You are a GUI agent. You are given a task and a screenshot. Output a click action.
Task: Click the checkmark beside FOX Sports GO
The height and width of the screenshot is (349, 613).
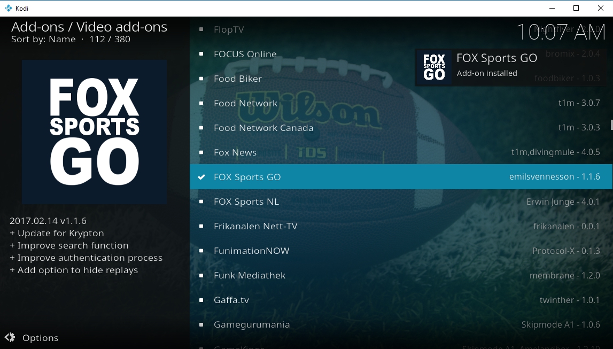pos(201,177)
